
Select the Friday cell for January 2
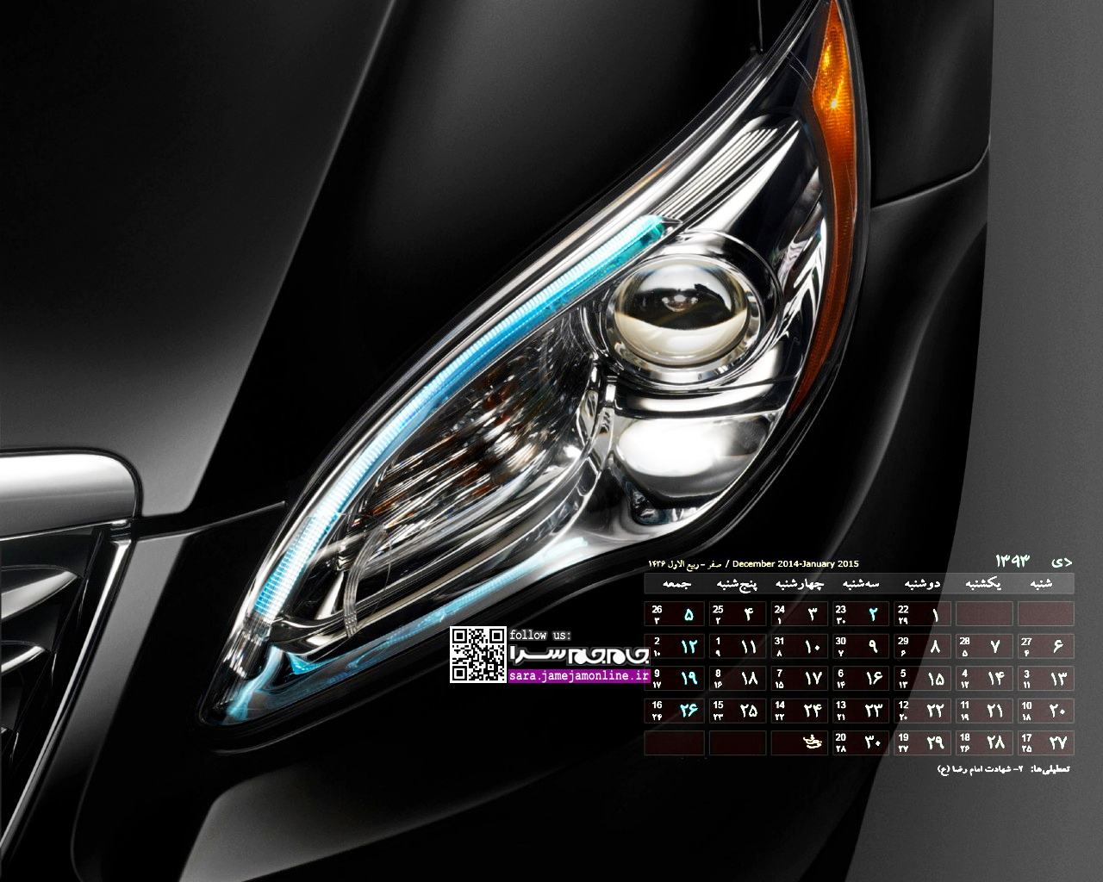point(677,646)
